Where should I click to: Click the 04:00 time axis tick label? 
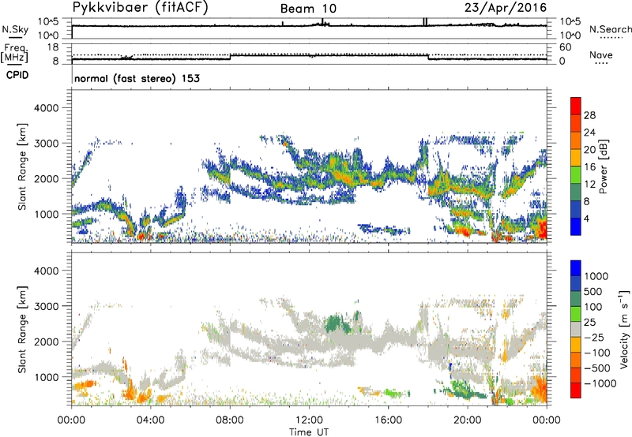point(150,420)
